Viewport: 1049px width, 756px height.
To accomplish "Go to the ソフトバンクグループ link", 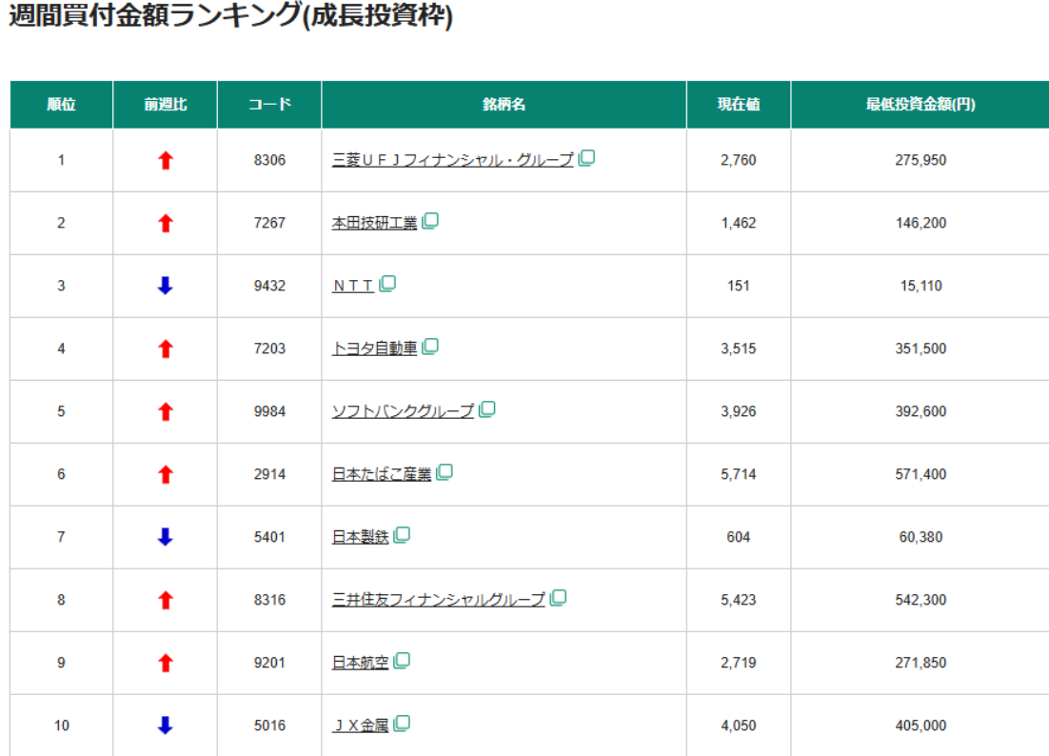I will coord(403,411).
